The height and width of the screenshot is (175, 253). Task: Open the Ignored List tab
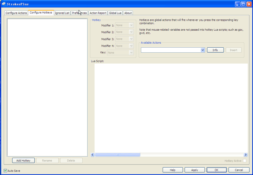point(62,13)
